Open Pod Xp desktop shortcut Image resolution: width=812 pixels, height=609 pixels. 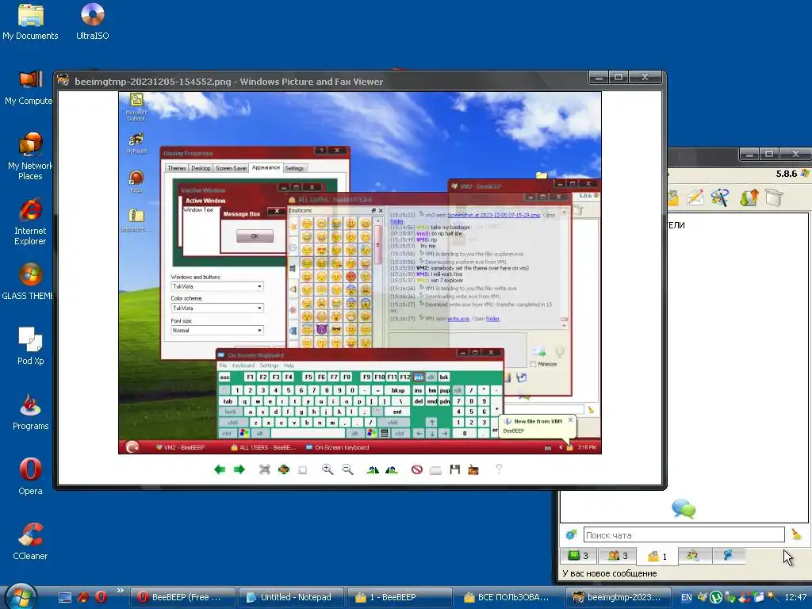click(31, 347)
